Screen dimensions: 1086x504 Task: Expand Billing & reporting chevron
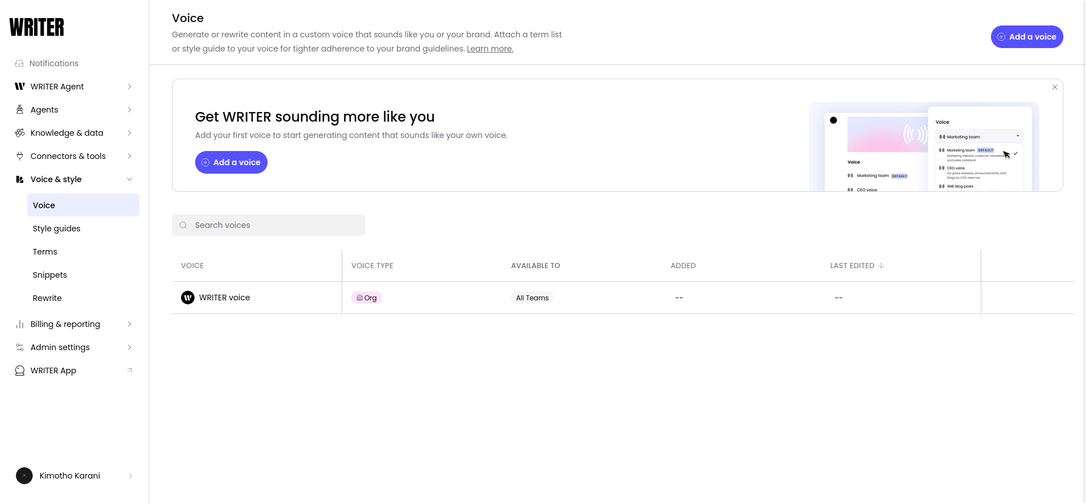tap(130, 324)
